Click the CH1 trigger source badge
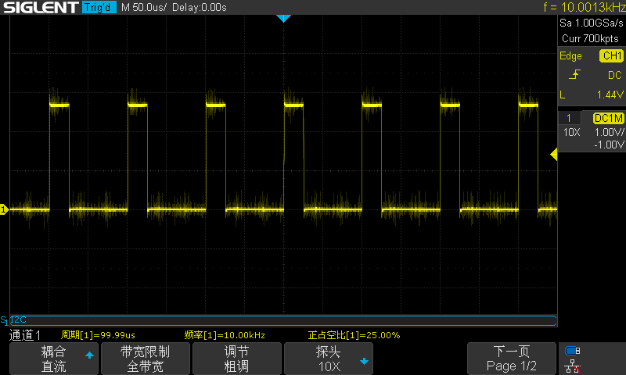The height and width of the screenshot is (375, 626). pyautogui.click(x=611, y=56)
